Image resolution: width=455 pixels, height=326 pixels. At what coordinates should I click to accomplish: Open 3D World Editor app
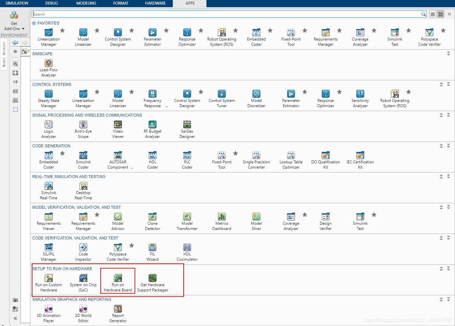83,314
